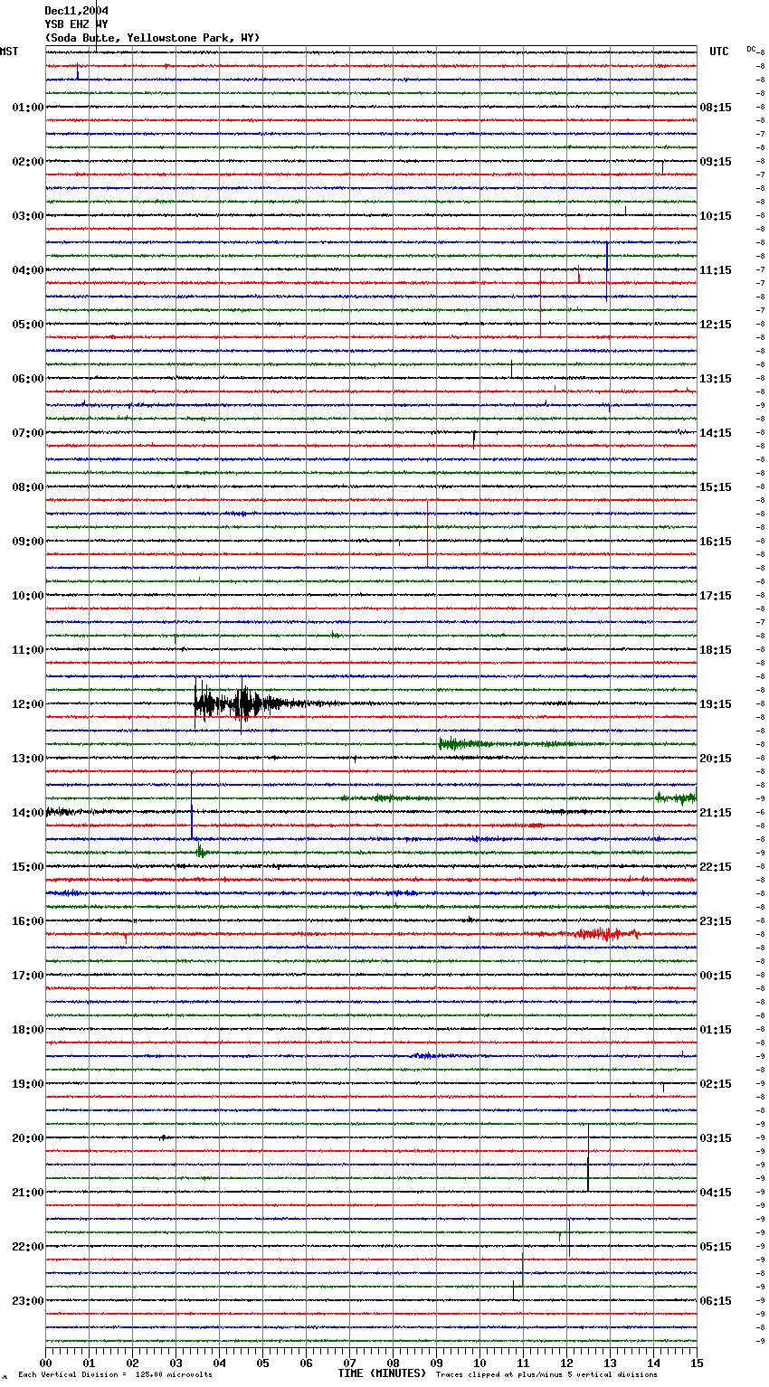Pick the 13:15 UTC time label
The image size is (769, 1387).
tap(716, 379)
